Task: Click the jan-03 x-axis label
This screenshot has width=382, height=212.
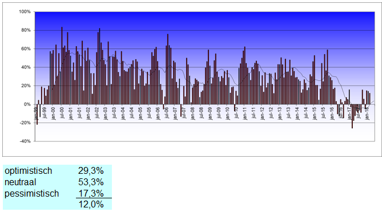Action: click(105, 113)
